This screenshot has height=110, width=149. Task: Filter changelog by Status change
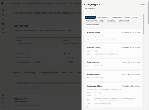(x=111, y=21)
